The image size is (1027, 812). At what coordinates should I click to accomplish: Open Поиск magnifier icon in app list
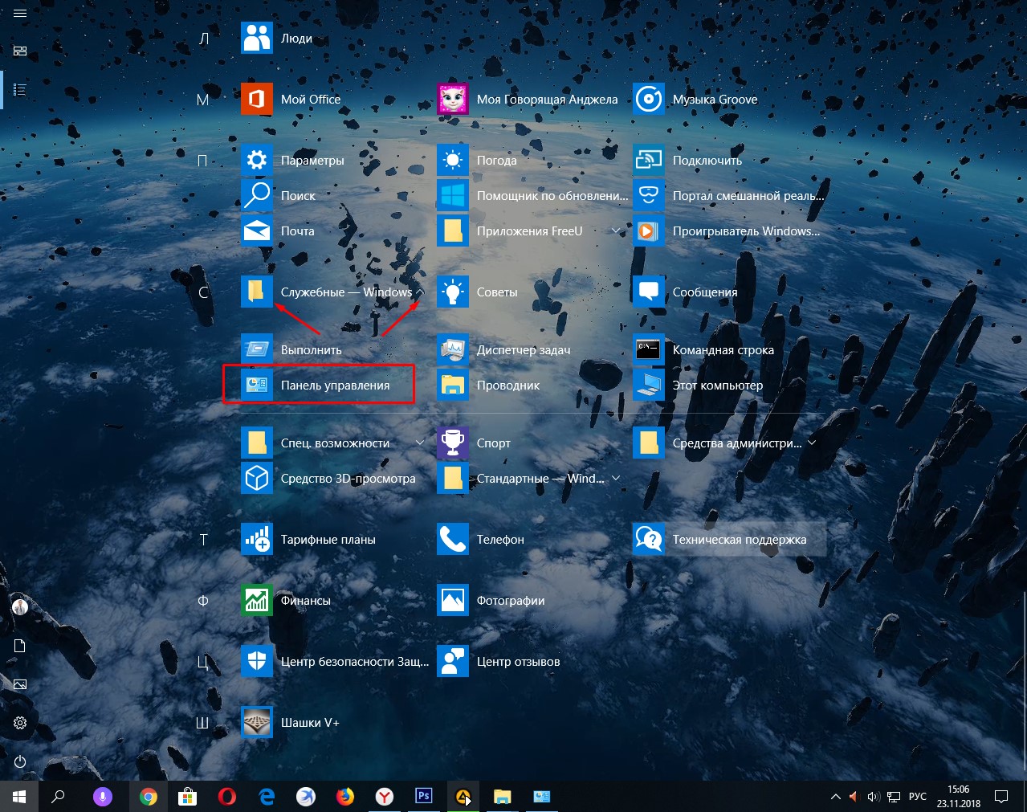[257, 195]
